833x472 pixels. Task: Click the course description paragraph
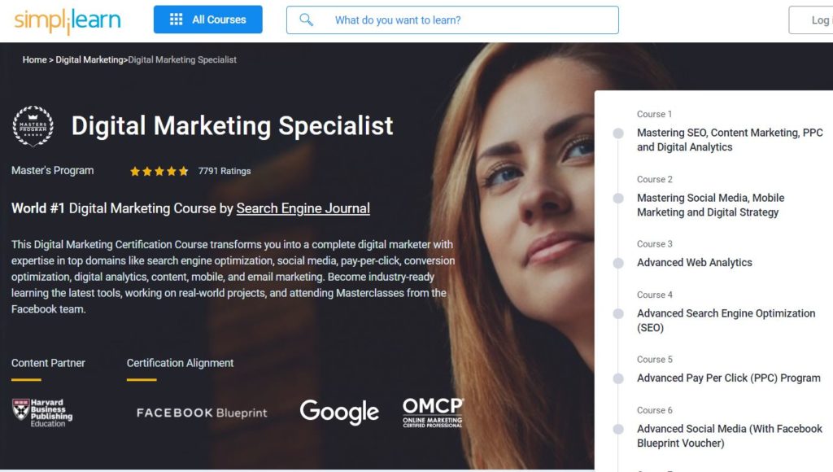[233, 277]
